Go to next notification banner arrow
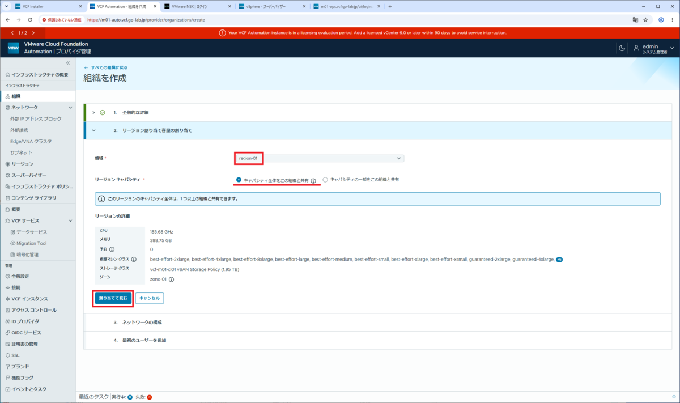 pos(33,33)
